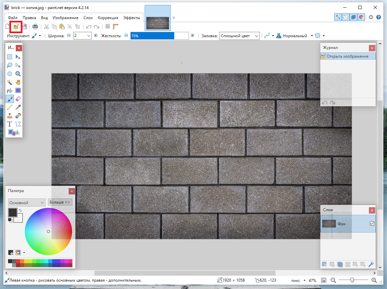Click the Redo arrow in toolbar
This screenshot has width=387, height=289.
(96, 27)
